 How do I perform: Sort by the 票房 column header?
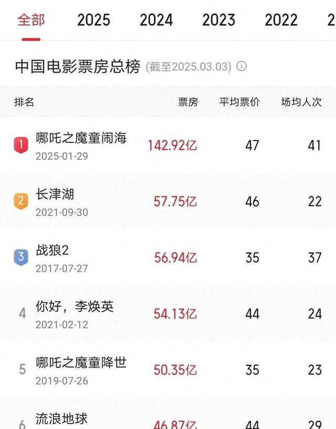(x=188, y=102)
